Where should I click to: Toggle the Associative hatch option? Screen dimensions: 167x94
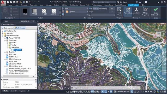click(128, 11)
